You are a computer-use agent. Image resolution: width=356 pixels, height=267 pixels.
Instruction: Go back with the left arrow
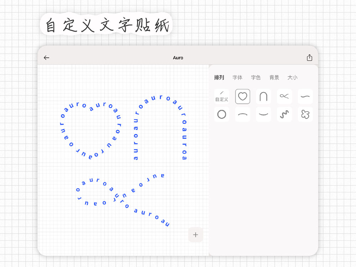(47, 58)
